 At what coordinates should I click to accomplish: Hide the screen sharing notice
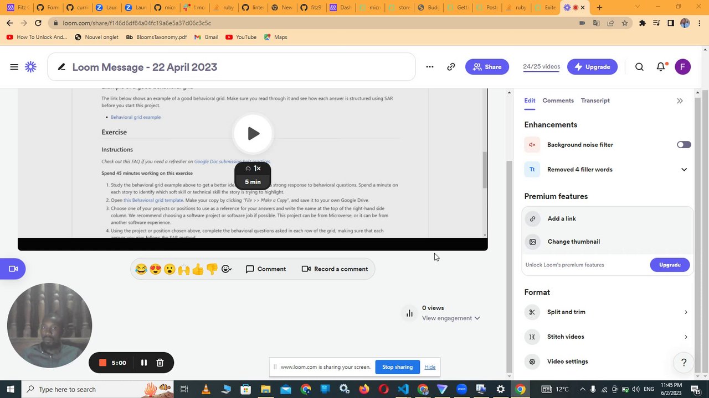tap(430, 367)
